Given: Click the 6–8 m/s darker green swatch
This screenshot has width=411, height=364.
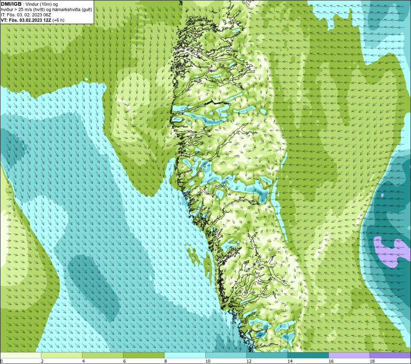Looking at the screenshot, I should click(144, 355).
